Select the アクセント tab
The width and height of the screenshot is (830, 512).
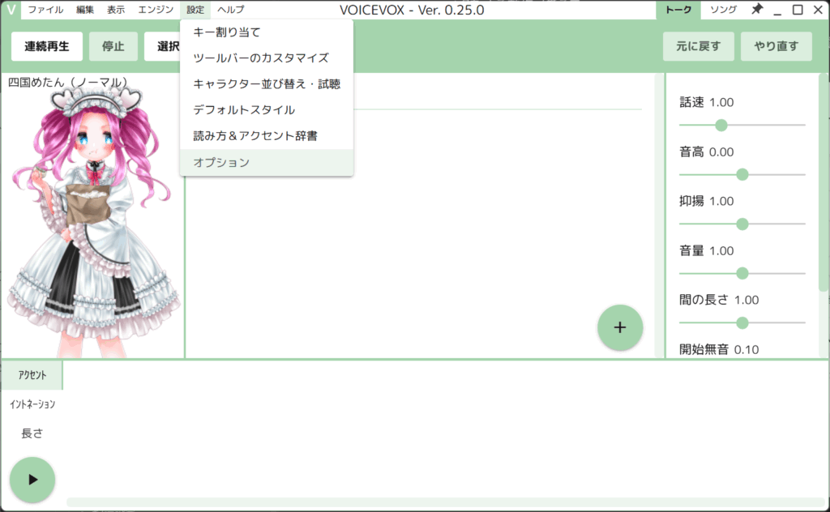(x=32, y=375)
